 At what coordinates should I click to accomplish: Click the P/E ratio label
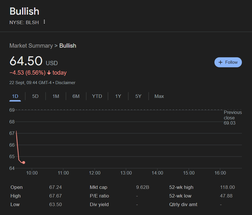99,196
